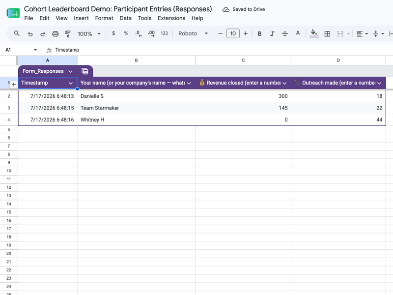393x295 pixels.
Task: Format as percent
Action: tap(126, 33)
